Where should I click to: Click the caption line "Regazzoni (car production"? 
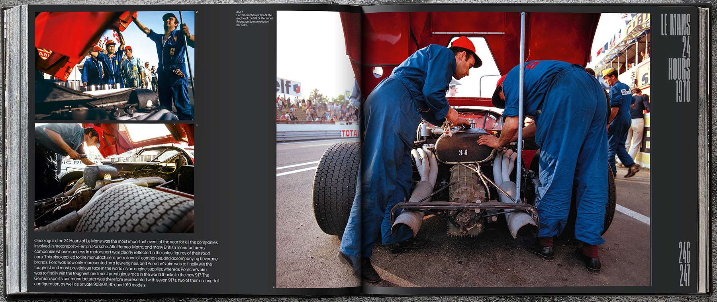tap(253, 21)
